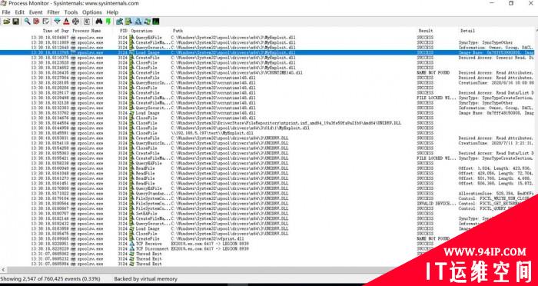Toggle Autoscroll in the toolbar
The height and width of the screenshot is (286, 538).
36,22
